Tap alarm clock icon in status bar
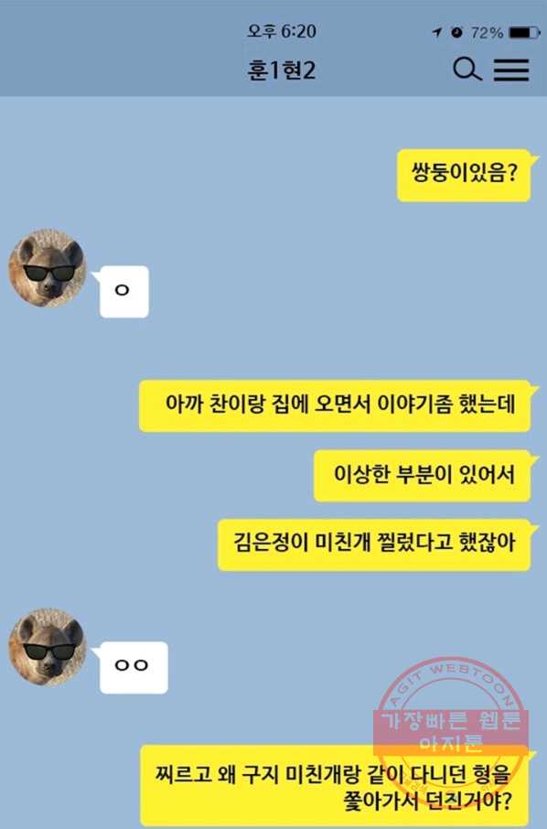547x829 pixels. 457,32
